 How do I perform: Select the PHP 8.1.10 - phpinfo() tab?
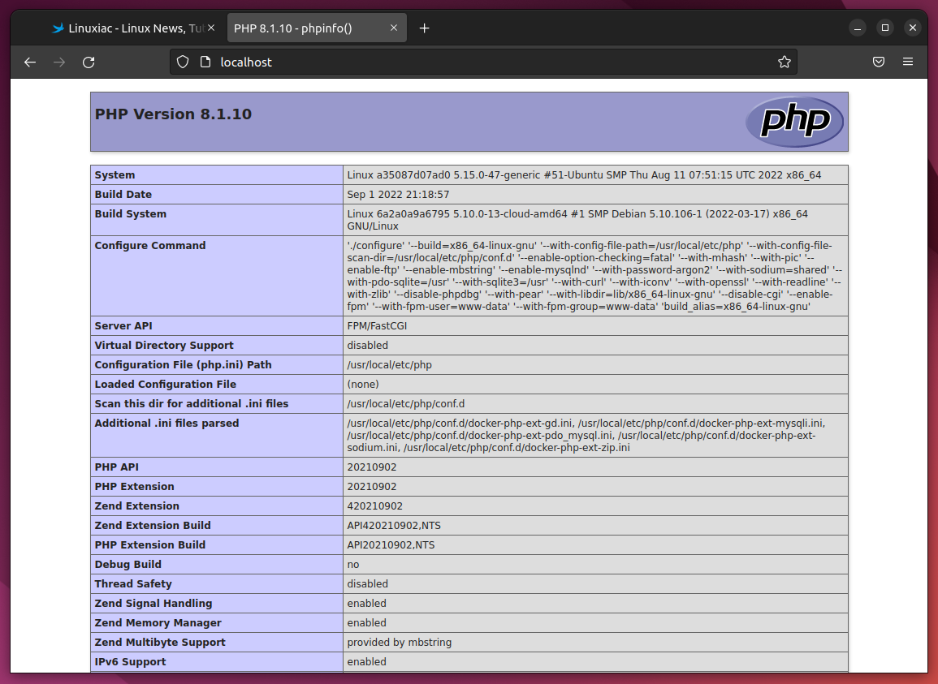tap(317, 28)
